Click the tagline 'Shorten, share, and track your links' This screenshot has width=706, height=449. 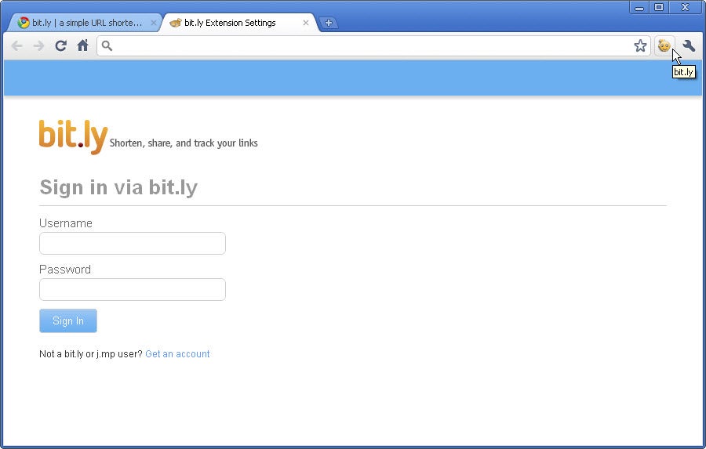(x=184, y=143)
